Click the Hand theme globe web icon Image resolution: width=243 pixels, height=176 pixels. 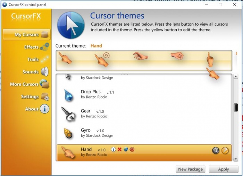[126, 149]
